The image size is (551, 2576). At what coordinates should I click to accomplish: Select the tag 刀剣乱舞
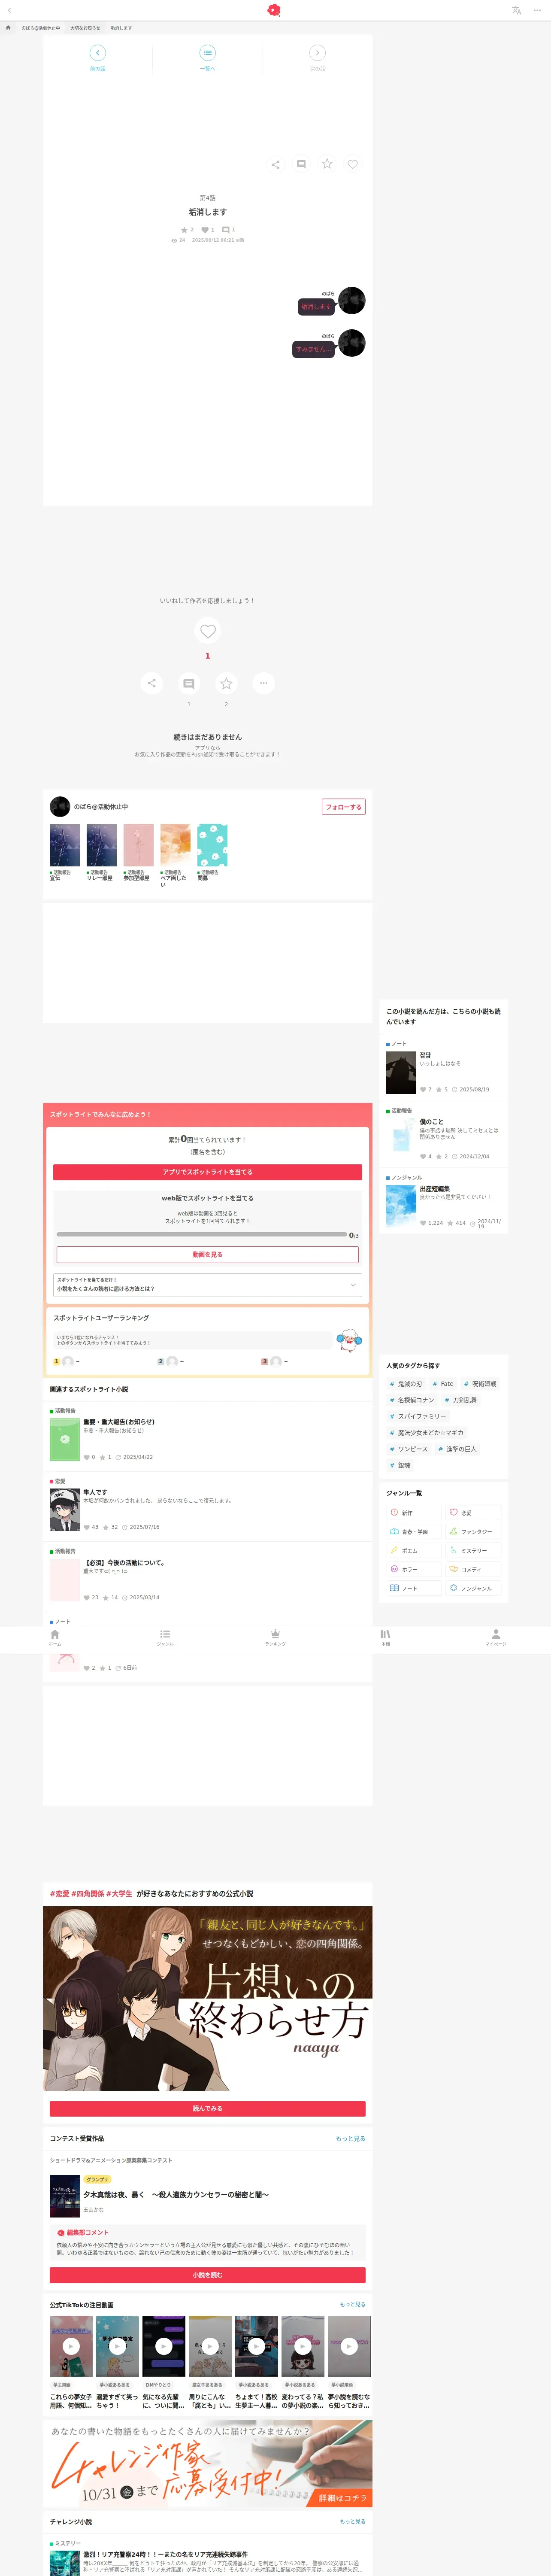[461, 1400]
